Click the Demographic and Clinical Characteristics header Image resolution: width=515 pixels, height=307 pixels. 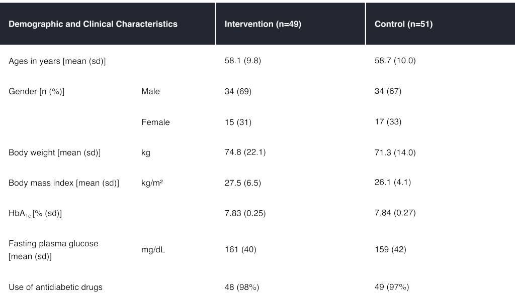pyautogui.click(x=93, y=24)
